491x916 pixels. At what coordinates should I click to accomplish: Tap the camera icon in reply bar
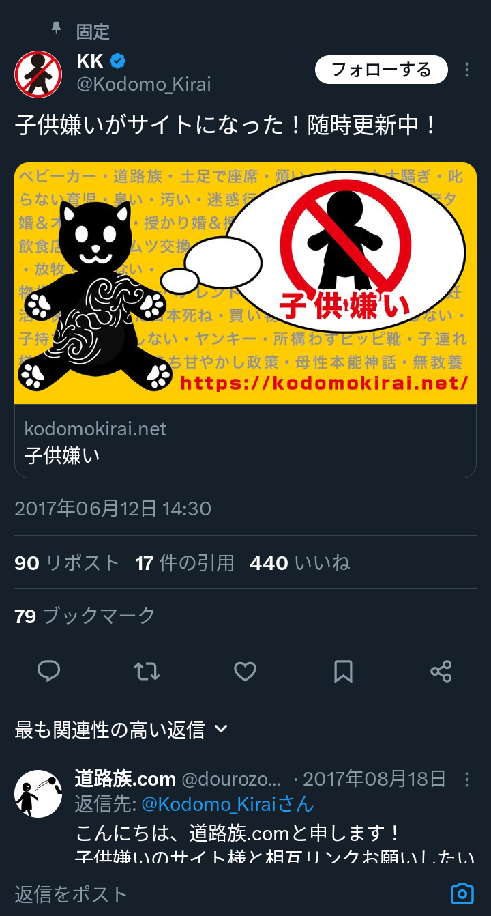coord(462,893)
